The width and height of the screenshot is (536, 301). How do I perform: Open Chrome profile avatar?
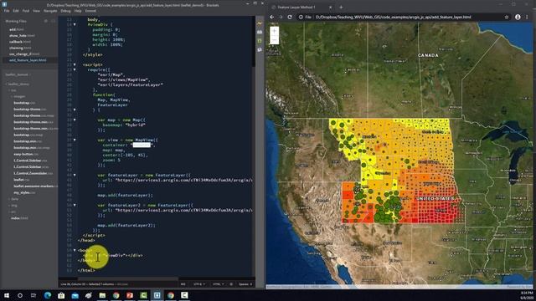[518, 17]
